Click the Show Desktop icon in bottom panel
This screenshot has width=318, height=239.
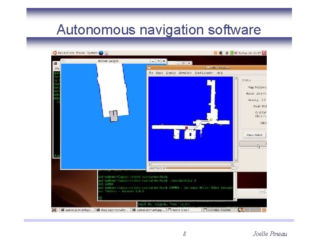coord(54,210)
